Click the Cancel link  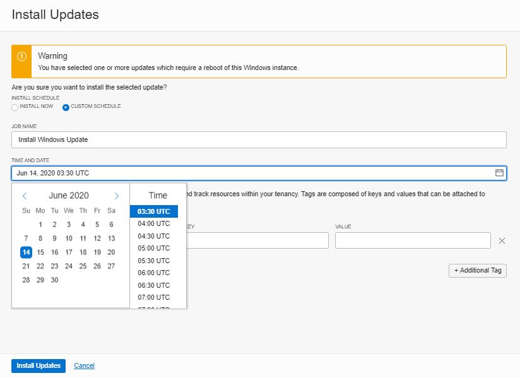84,366
